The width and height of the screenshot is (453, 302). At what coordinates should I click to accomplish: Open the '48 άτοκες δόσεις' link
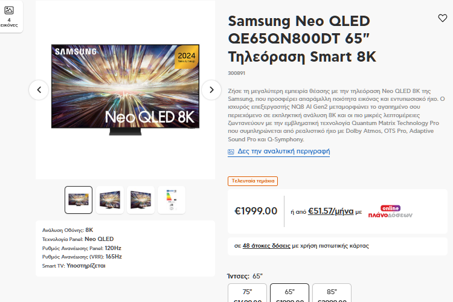click(x=266, y=246)
